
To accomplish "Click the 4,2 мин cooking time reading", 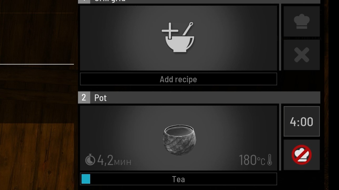I will tap(114, 160).
